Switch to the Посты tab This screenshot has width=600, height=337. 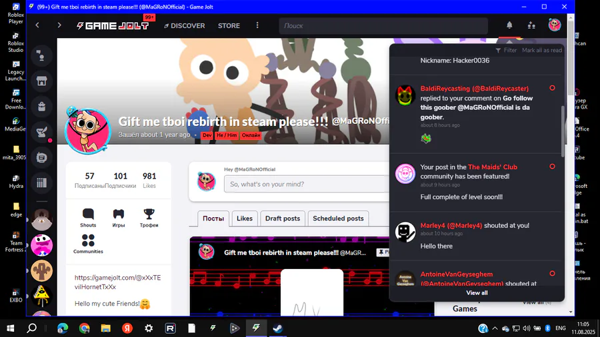coord(213,218)
